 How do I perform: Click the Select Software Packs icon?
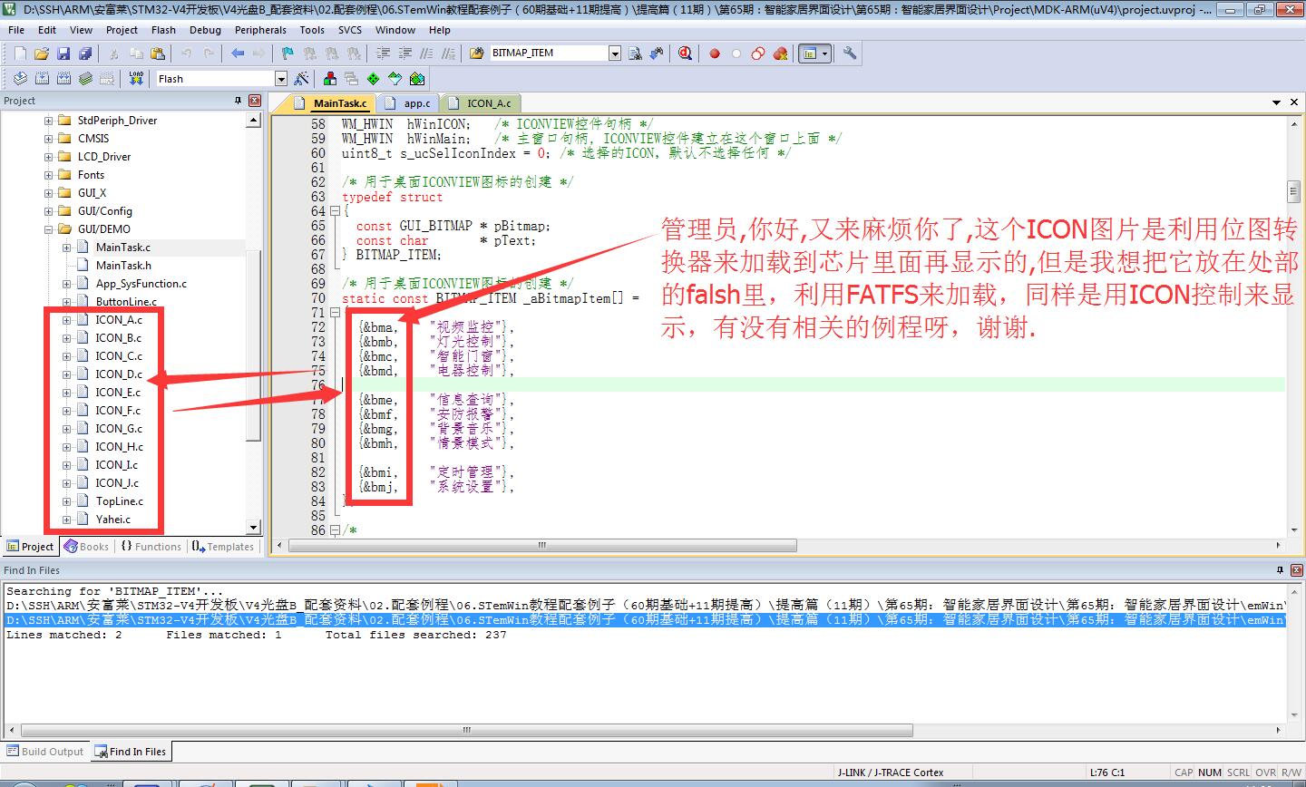pyautogui.click(x=395, y=79)
